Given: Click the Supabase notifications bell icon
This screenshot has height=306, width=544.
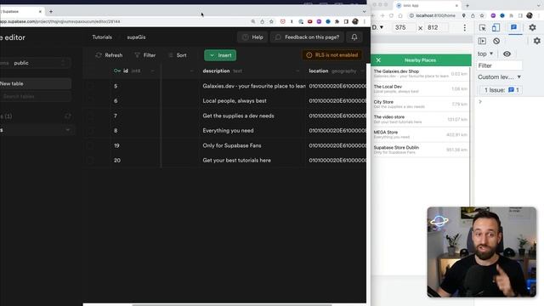Looking at the screenshot, I should [x=354, y=37].
